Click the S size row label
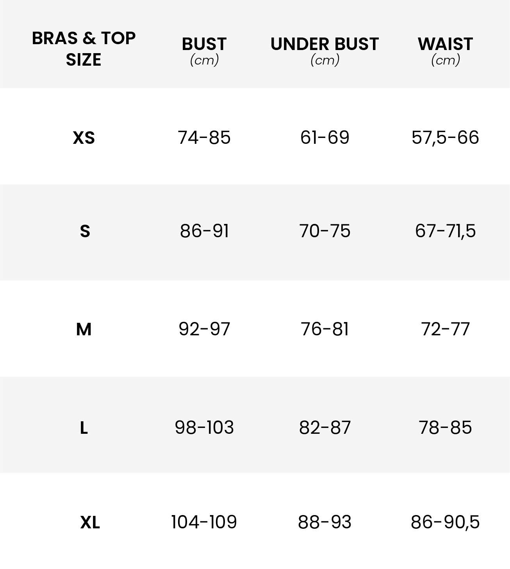This screenshot has width=510, height=569. [x=85, y=231]
